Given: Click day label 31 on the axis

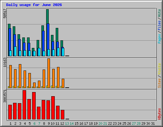Looking at the screenshot, I should tap(153, 124).
